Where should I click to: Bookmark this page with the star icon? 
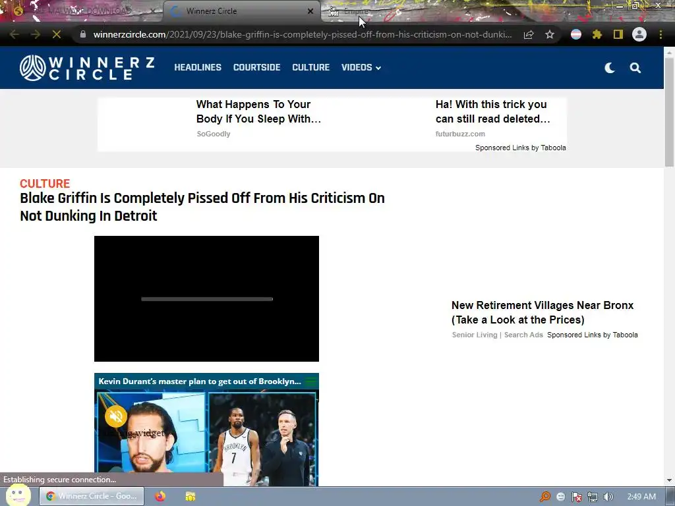click(x=550, y=34)
